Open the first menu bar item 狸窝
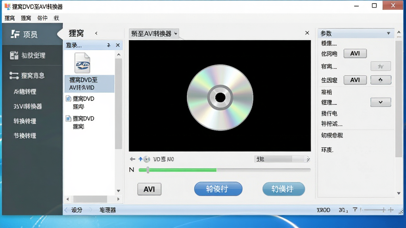The image size is (406, 228). point(10,18)
